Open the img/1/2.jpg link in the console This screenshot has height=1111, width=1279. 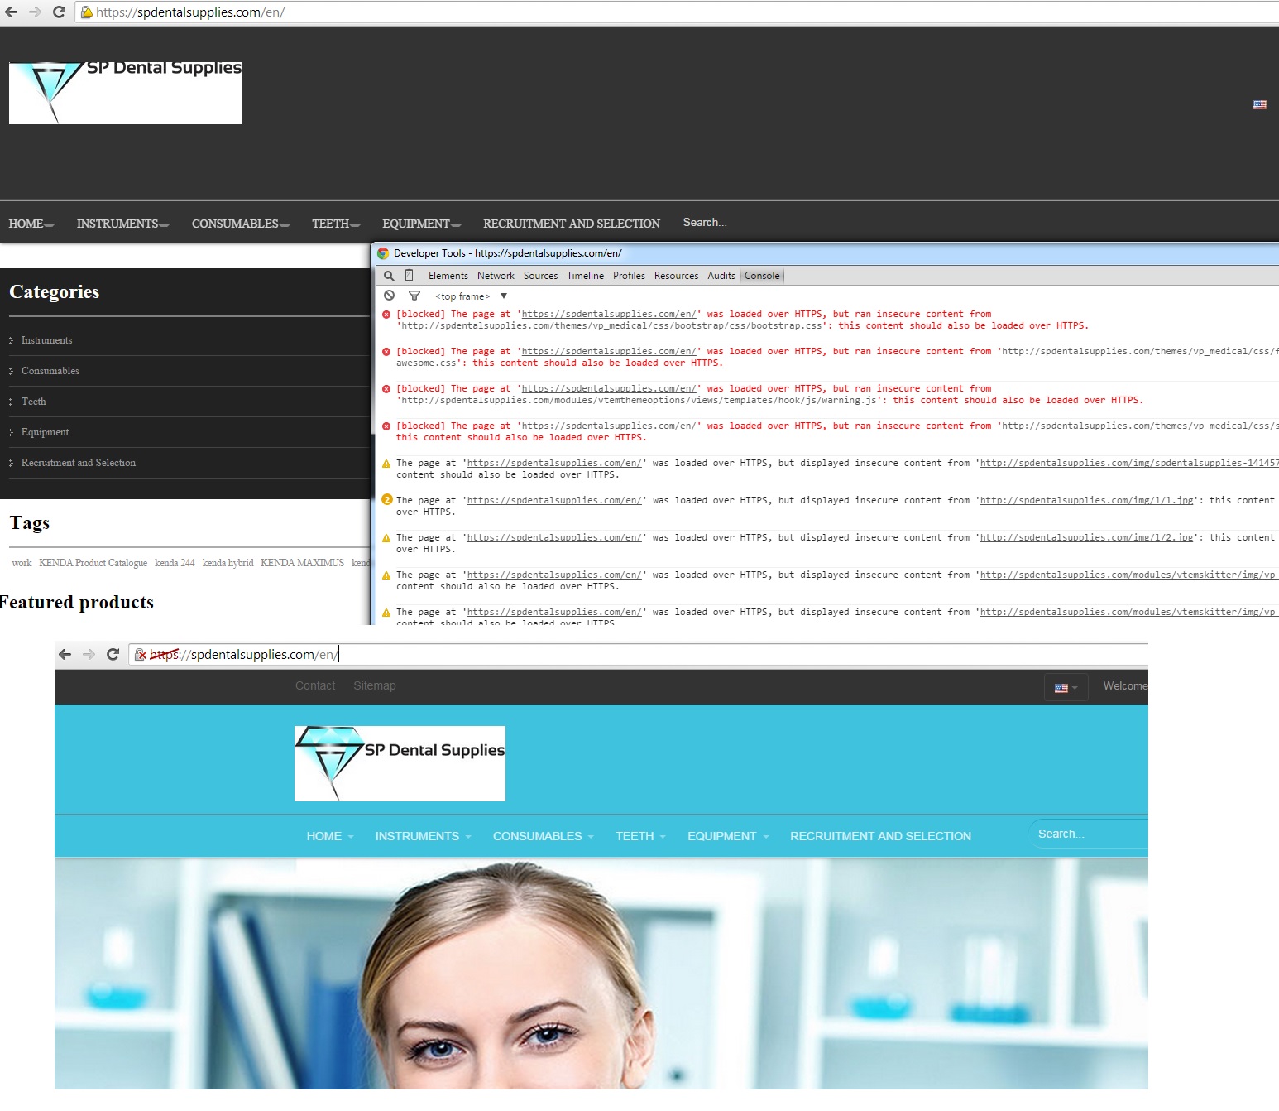tap(1086, 537)
